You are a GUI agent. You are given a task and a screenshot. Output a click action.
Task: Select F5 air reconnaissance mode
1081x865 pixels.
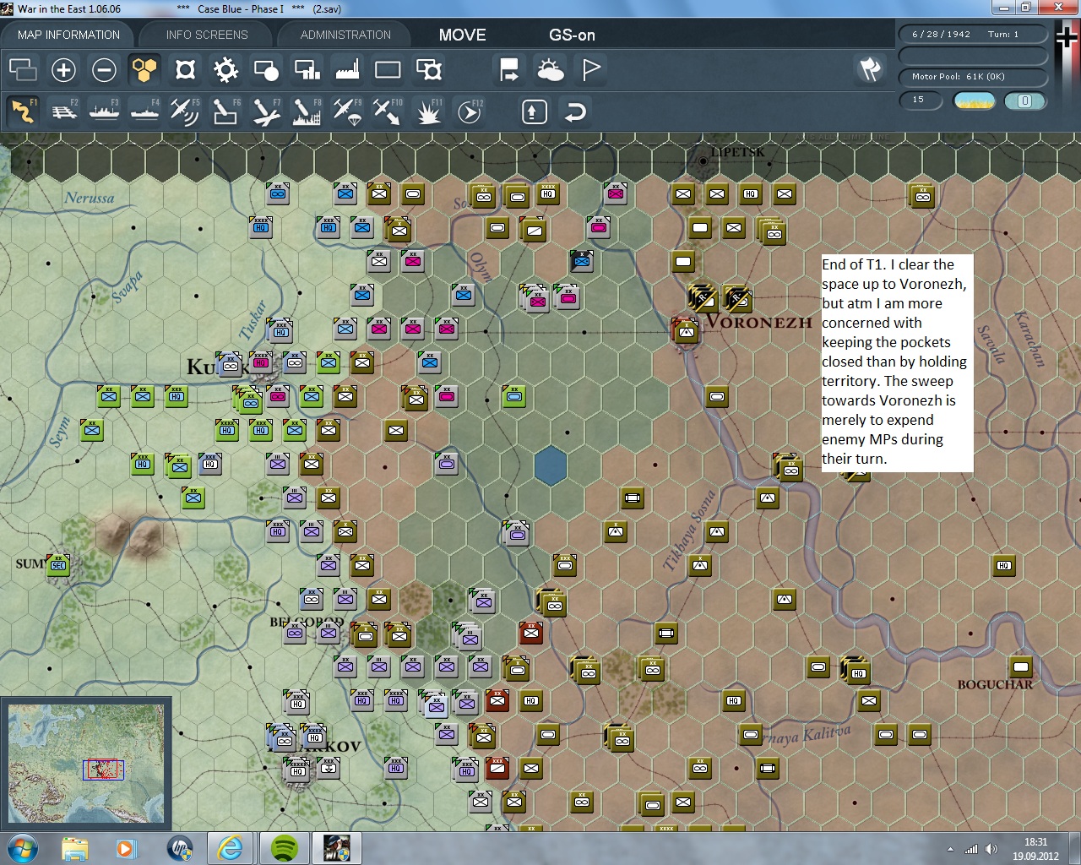185,112
